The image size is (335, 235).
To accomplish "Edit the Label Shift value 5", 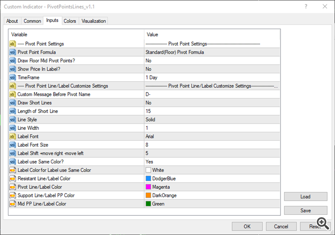I will [x=212, y=153].
